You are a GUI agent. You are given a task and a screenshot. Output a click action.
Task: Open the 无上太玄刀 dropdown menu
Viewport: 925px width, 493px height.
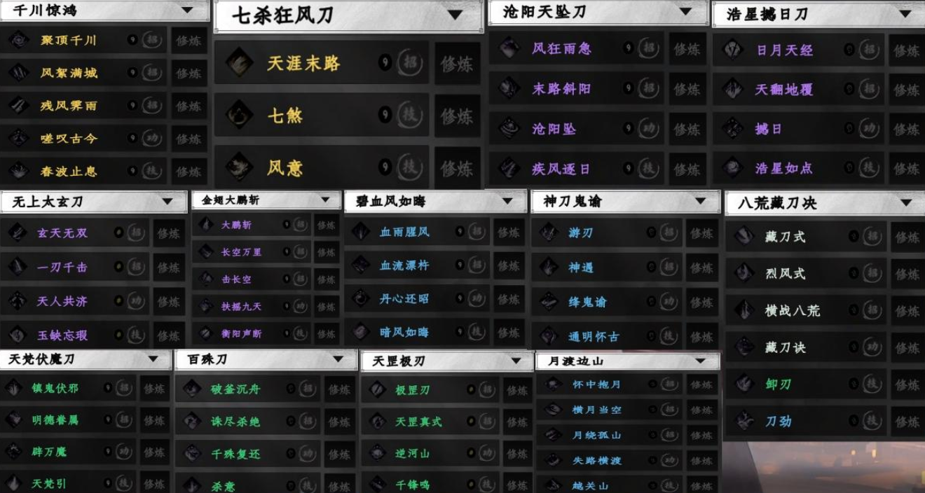(167, 202)
